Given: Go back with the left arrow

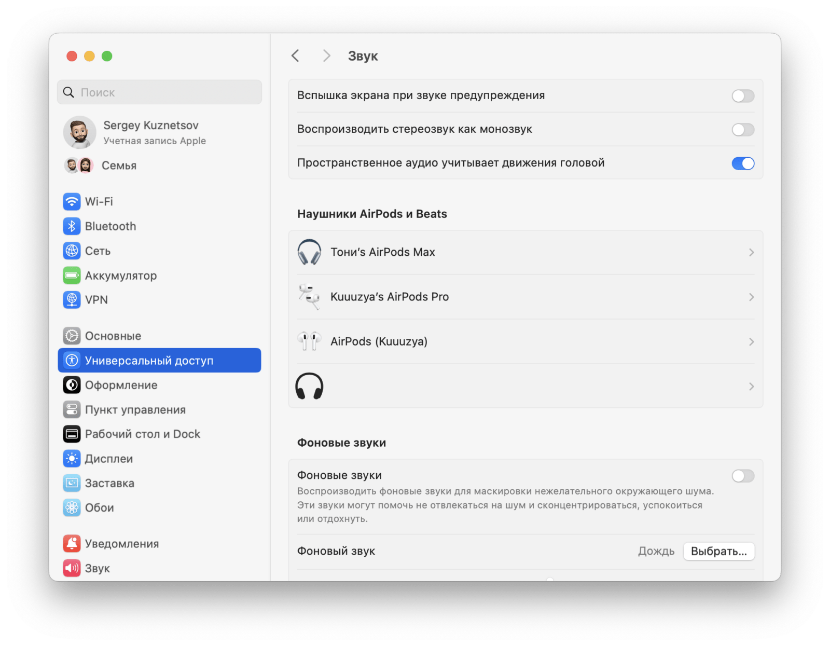Looking at the screenshot, I should click(x=295, y=56).
